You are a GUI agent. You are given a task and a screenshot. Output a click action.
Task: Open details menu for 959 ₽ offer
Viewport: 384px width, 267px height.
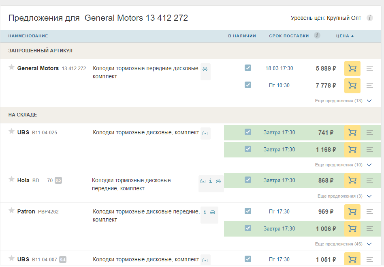click(x=370, y=211)
